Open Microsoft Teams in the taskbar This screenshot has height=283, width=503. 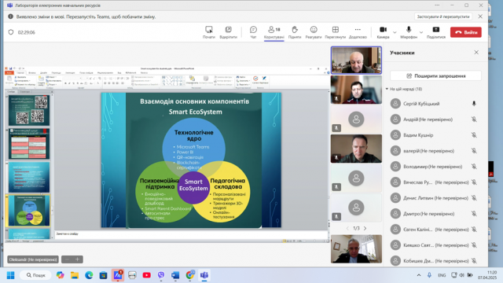click(204, 275)
